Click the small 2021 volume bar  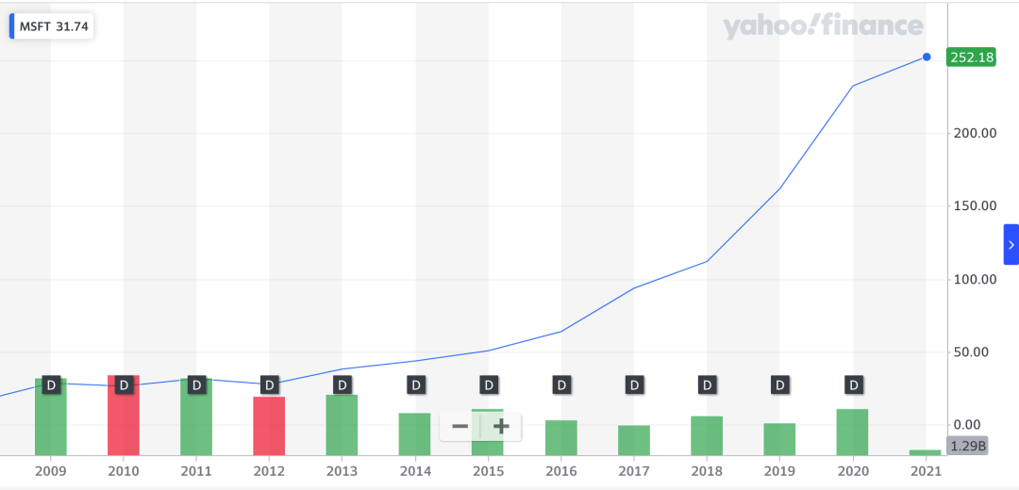click(x=926, y=452)
